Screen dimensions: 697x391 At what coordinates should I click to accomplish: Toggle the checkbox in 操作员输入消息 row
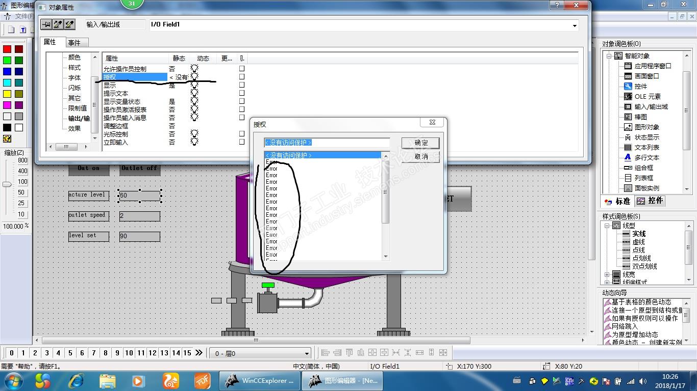242,117
